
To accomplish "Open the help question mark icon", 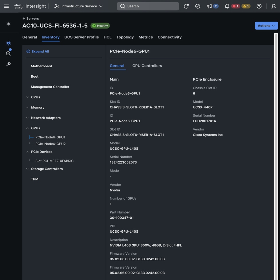I will point(259,6).
